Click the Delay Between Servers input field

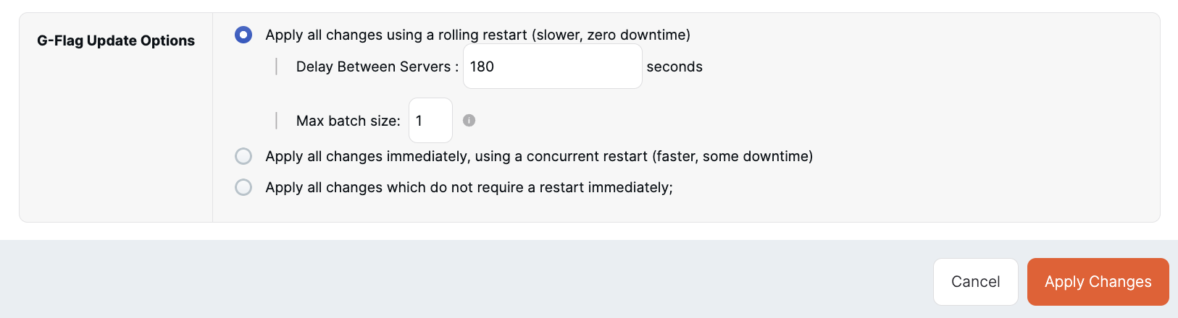[552, 66]
